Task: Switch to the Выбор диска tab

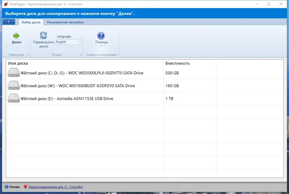Action: pos(31,22)
